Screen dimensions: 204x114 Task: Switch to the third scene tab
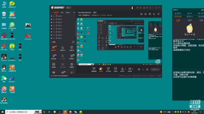68,12
